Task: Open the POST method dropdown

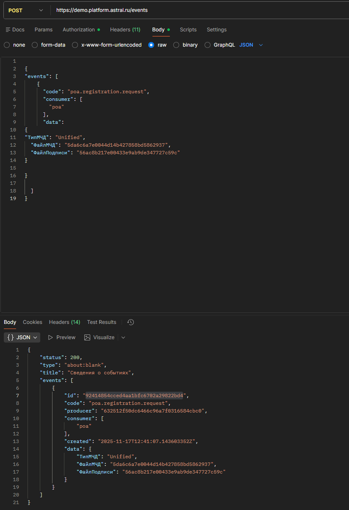Action: [25, 10]
